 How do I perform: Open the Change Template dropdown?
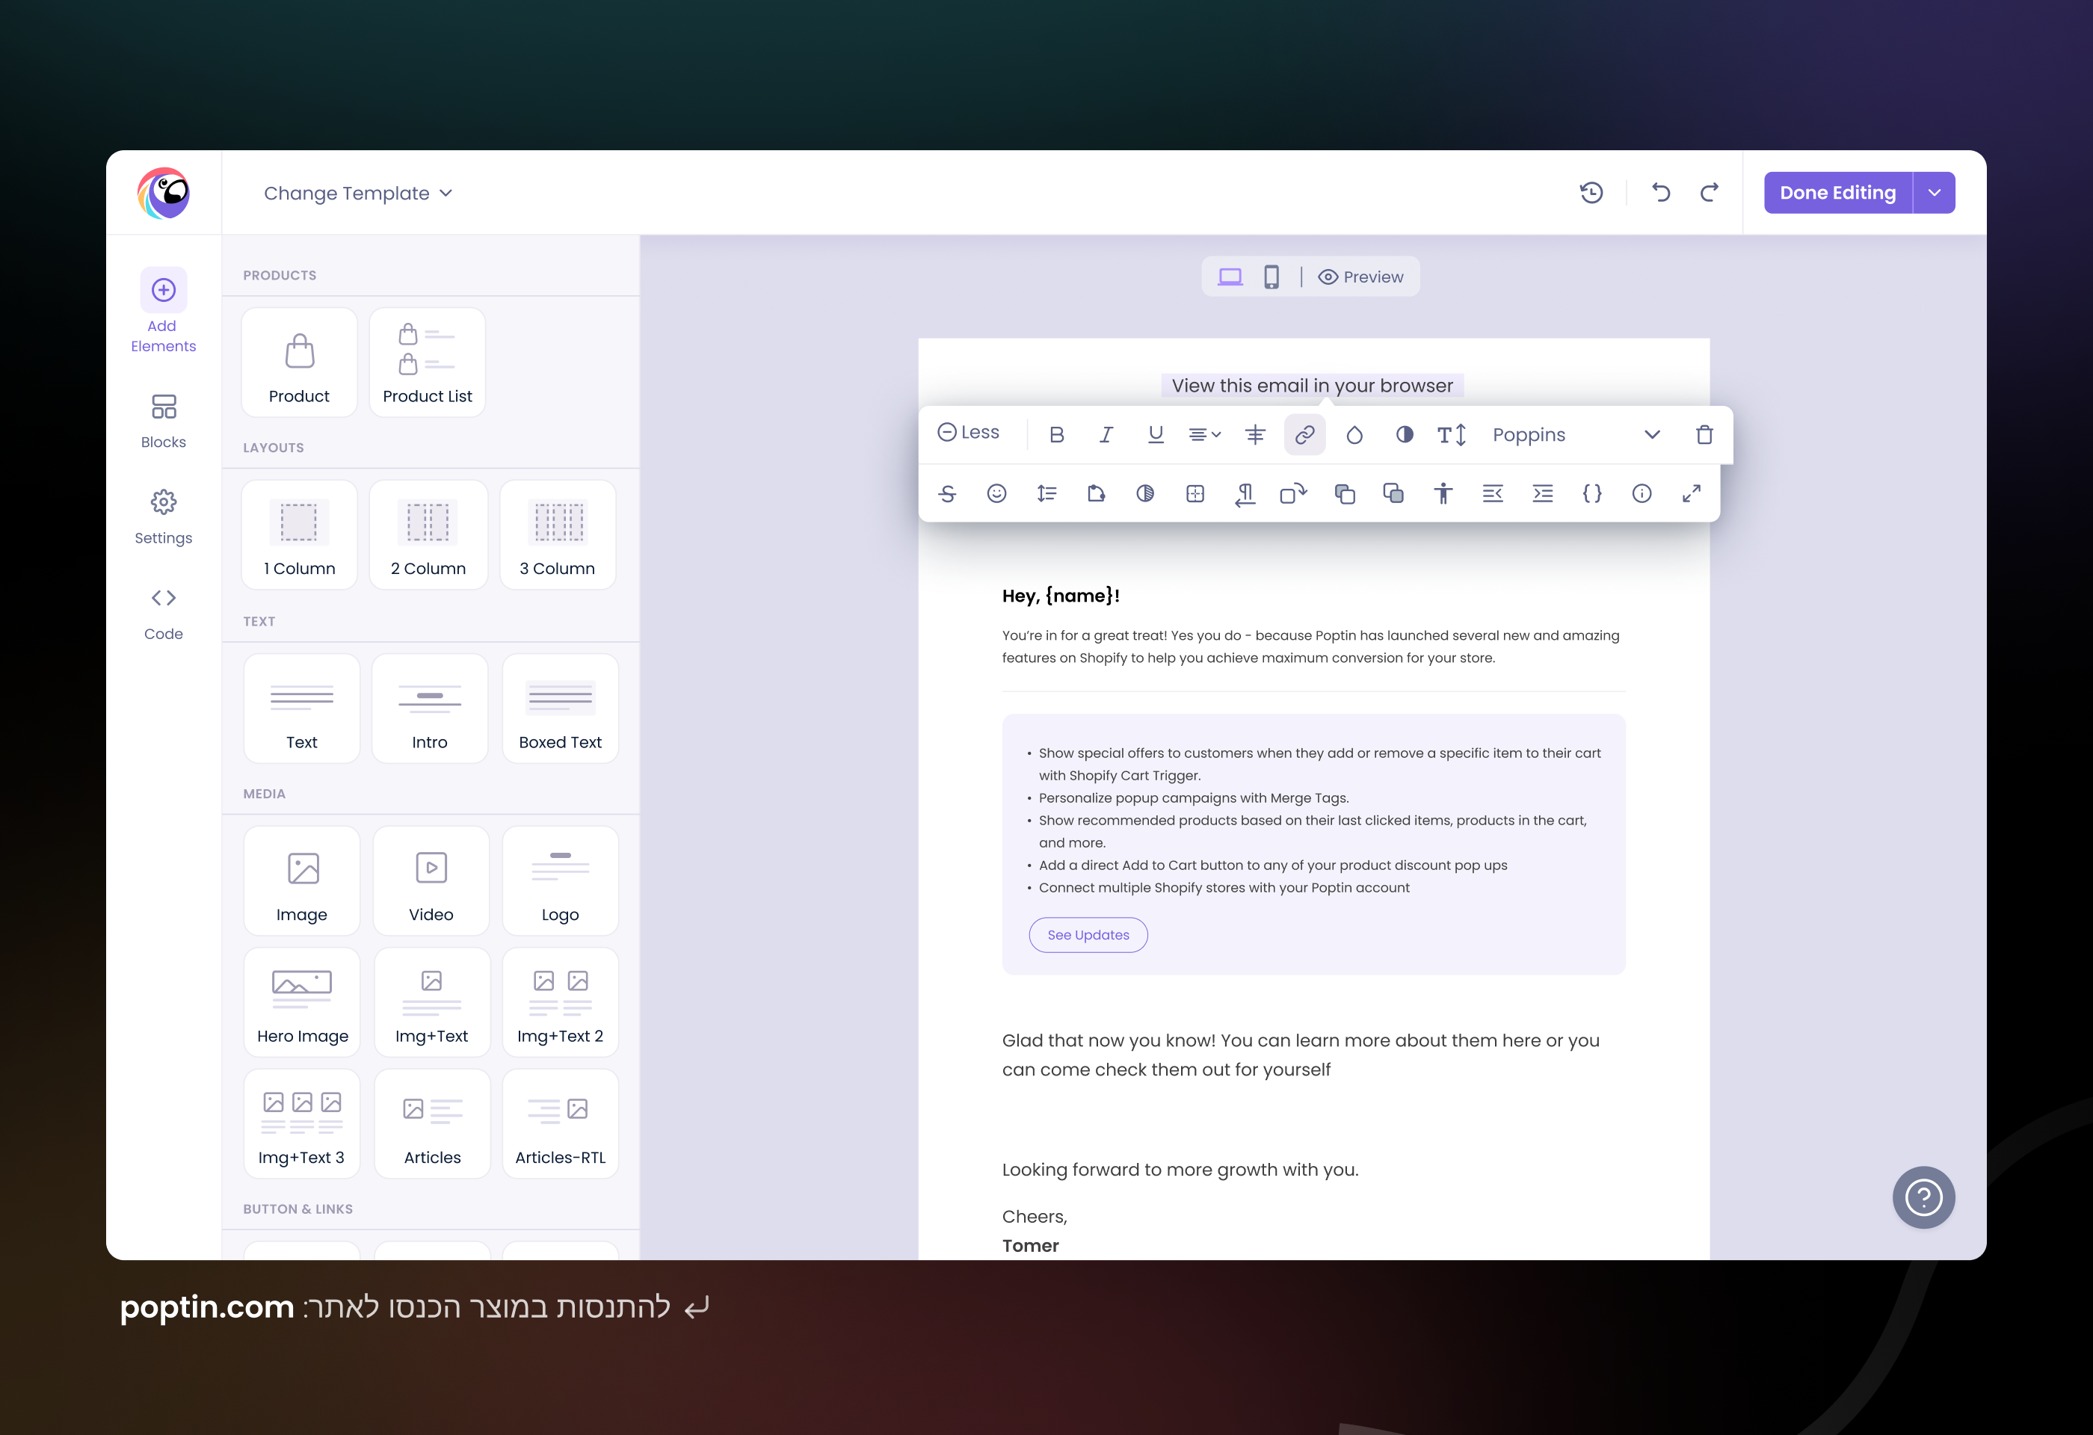357,194
